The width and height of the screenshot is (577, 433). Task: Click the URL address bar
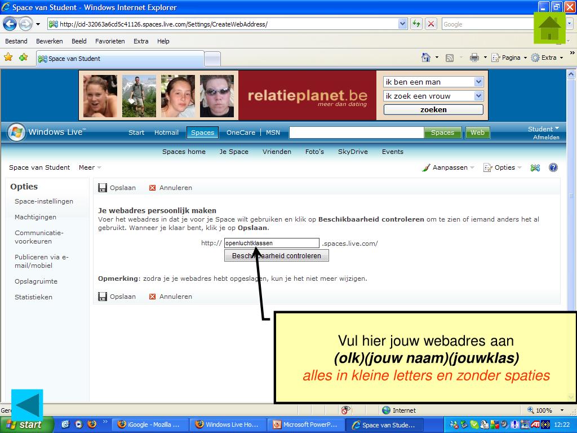[223, 24]
